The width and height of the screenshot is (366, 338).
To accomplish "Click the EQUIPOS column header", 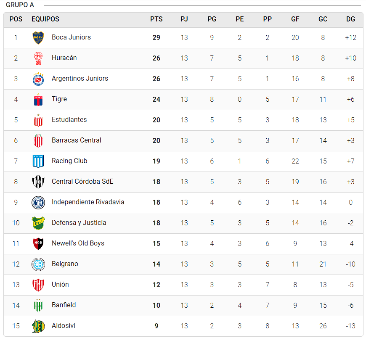I will [x=45, y=19].
